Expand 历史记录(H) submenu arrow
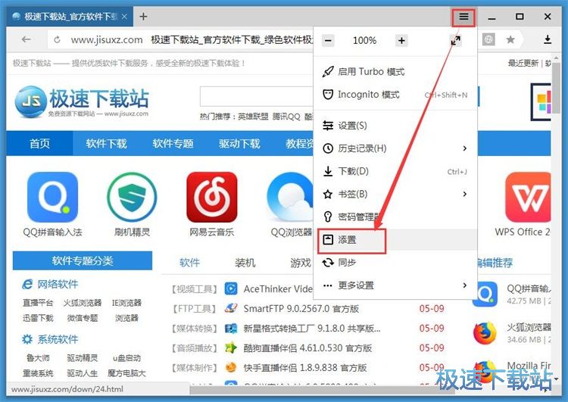568x402 pixels. (465, 148)
